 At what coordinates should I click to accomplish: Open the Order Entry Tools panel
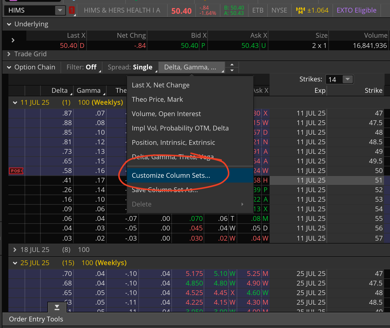click(x=36, y=319)
